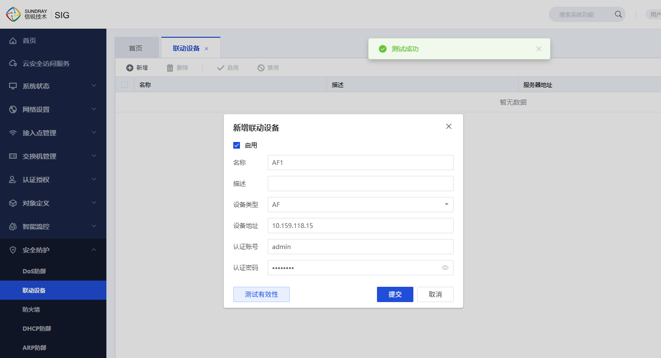Click the green success check icon
661x358 pixels.
[383, 49]
